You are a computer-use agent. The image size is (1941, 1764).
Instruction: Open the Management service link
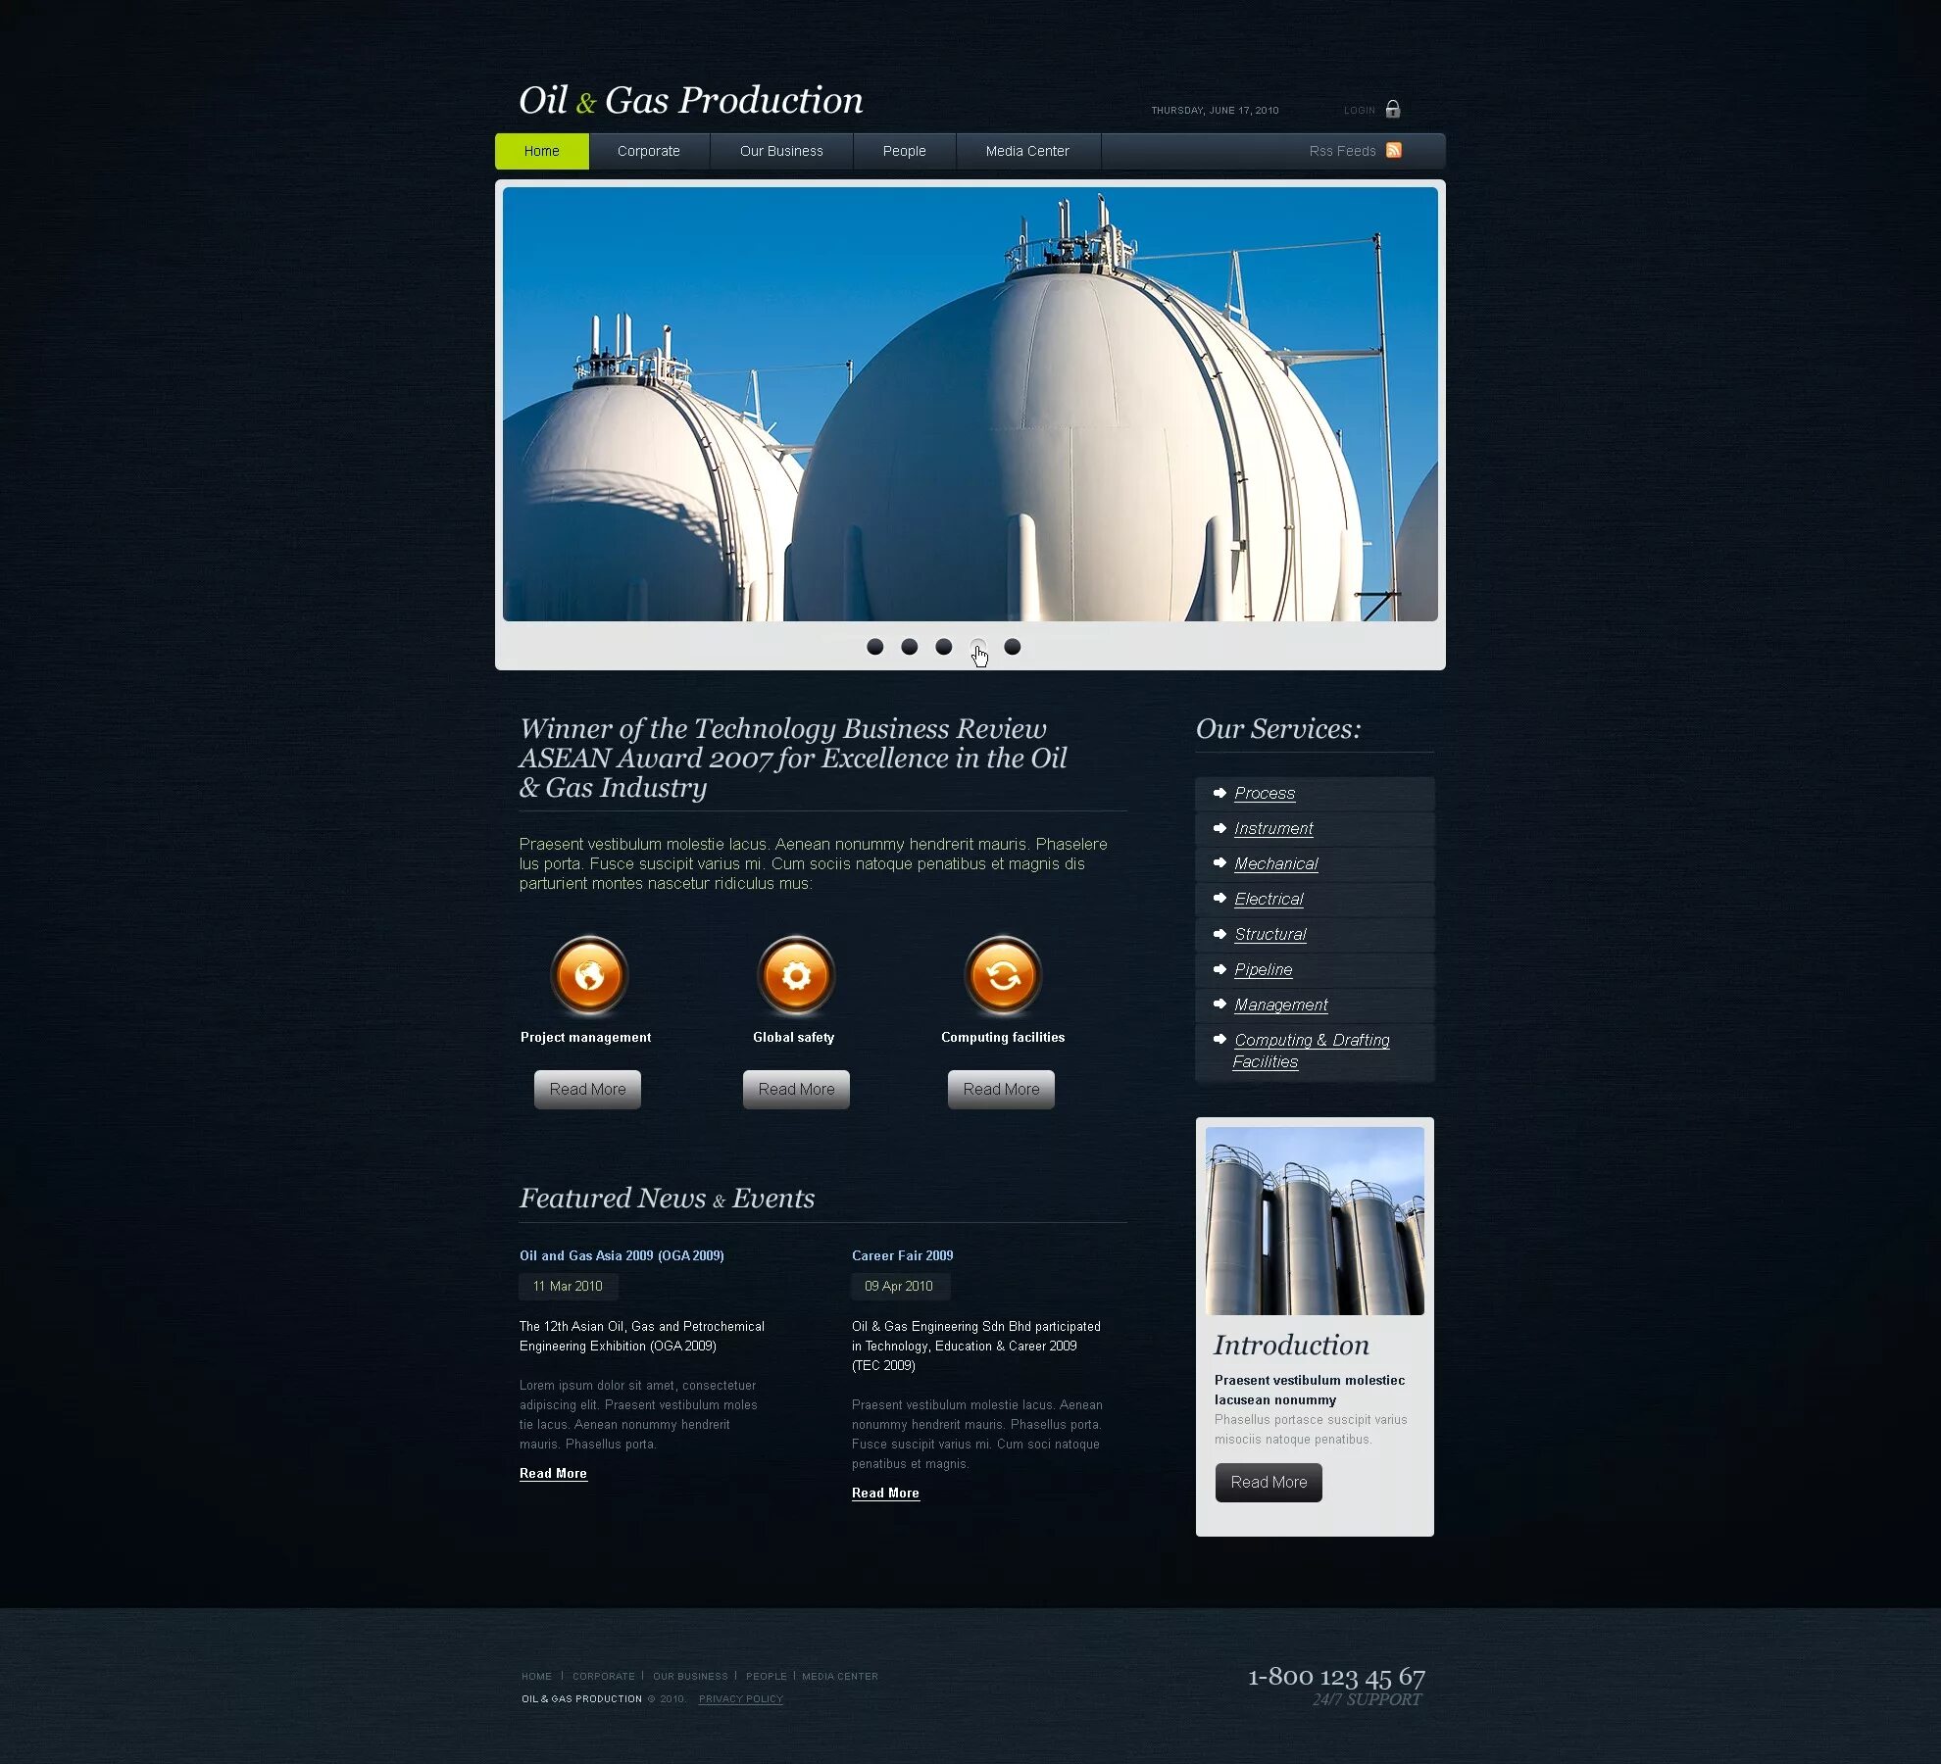pyautogui.click(x=1281, y=1005)
